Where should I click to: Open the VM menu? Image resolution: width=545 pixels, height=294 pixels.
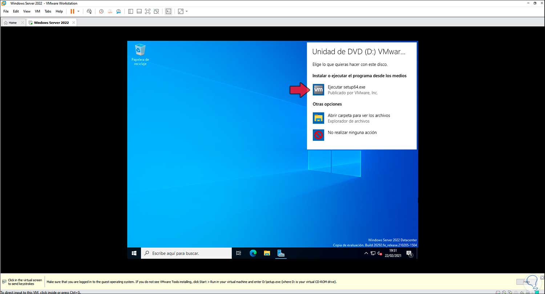37,11
